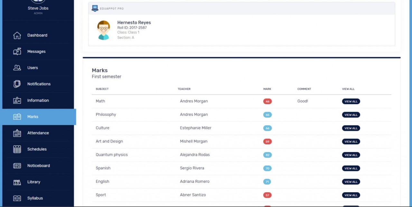The image size is (412, 207).
Task: Click the Steve Jobs admin name
Action: [x=38, y=8]
